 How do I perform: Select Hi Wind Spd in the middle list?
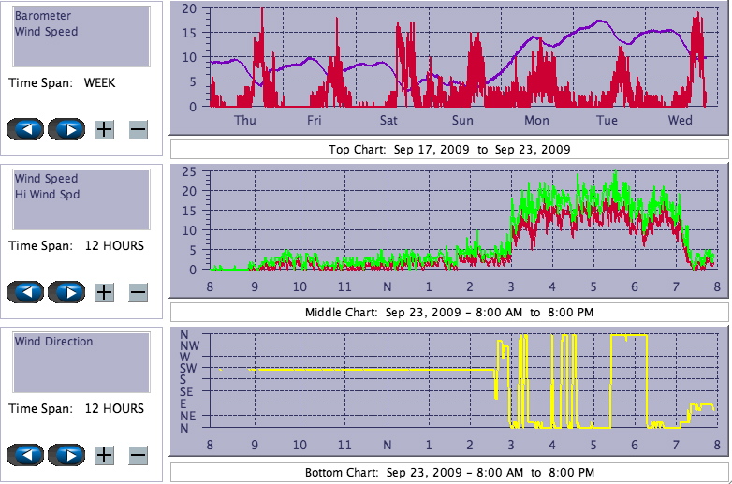(47, 194)
